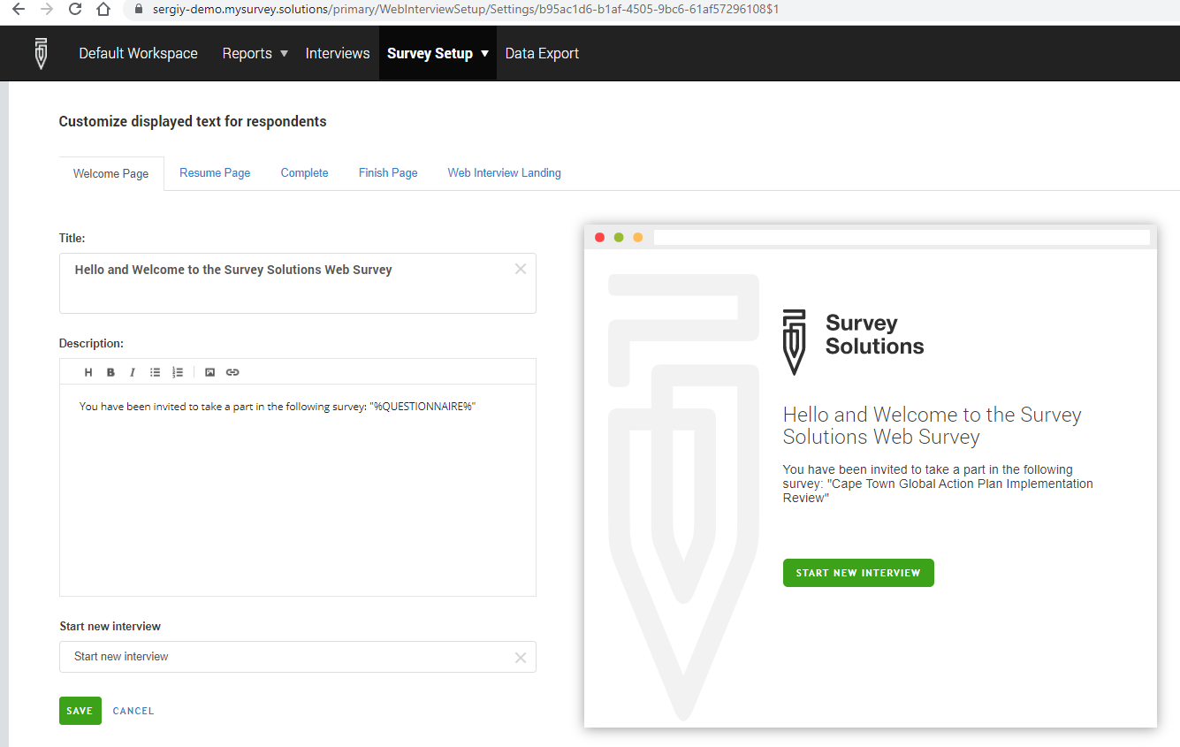Viewport: 1180px width, 747px height.
Task: Create a bulleted list in the description
Action: 155,371
